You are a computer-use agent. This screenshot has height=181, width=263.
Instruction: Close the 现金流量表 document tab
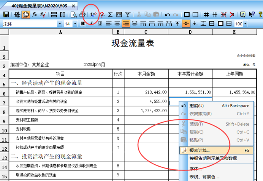[74, 6]
